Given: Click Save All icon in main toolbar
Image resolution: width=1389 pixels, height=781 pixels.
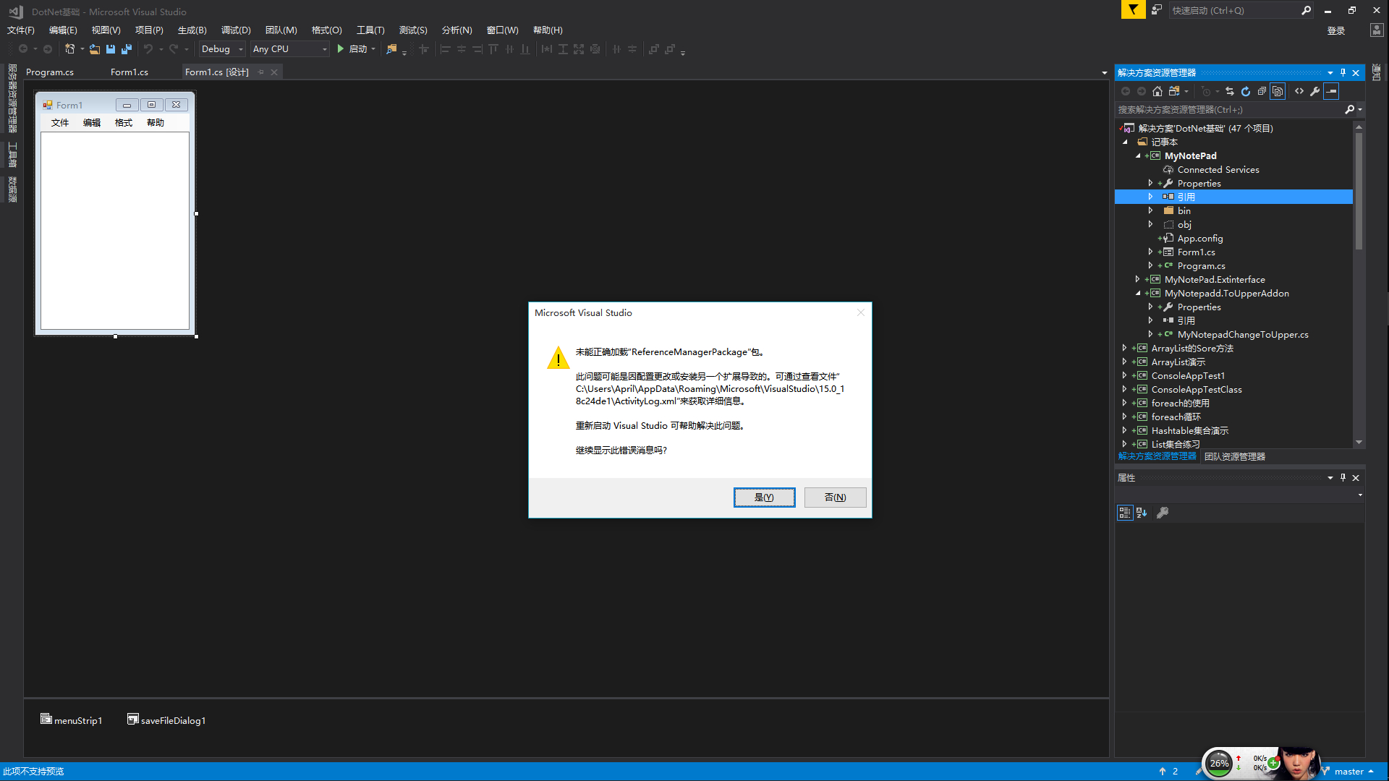Looking at the screenshot, I should 127,49.
